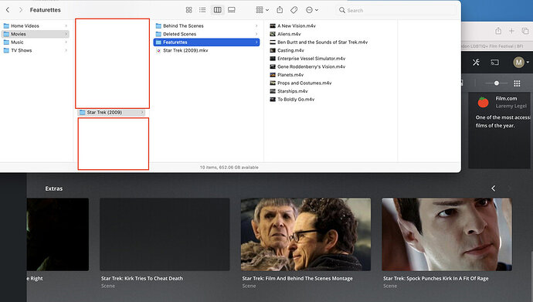Click Star Trek: Kirk Tries To Cheat Death title
533x302 pixels.
point(142,278)
